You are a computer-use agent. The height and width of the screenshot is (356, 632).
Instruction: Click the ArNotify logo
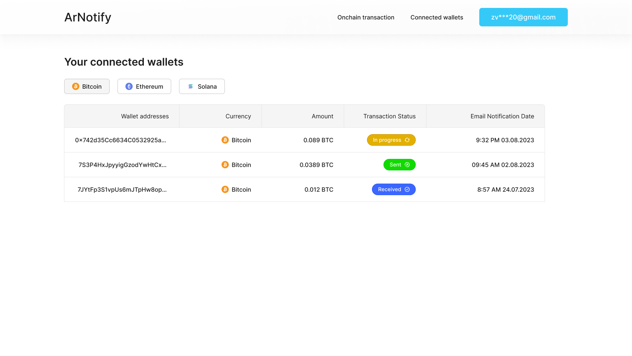click(88, 17)
